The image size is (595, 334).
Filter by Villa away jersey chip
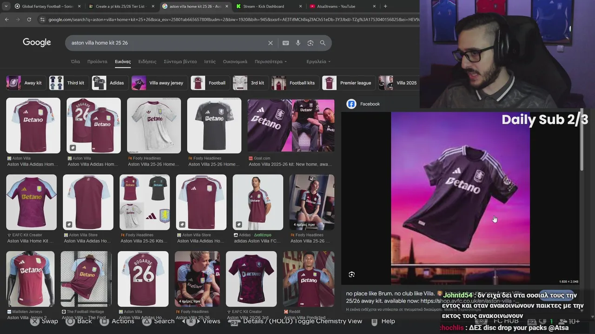pyautogui.click(x=159, y=83)
